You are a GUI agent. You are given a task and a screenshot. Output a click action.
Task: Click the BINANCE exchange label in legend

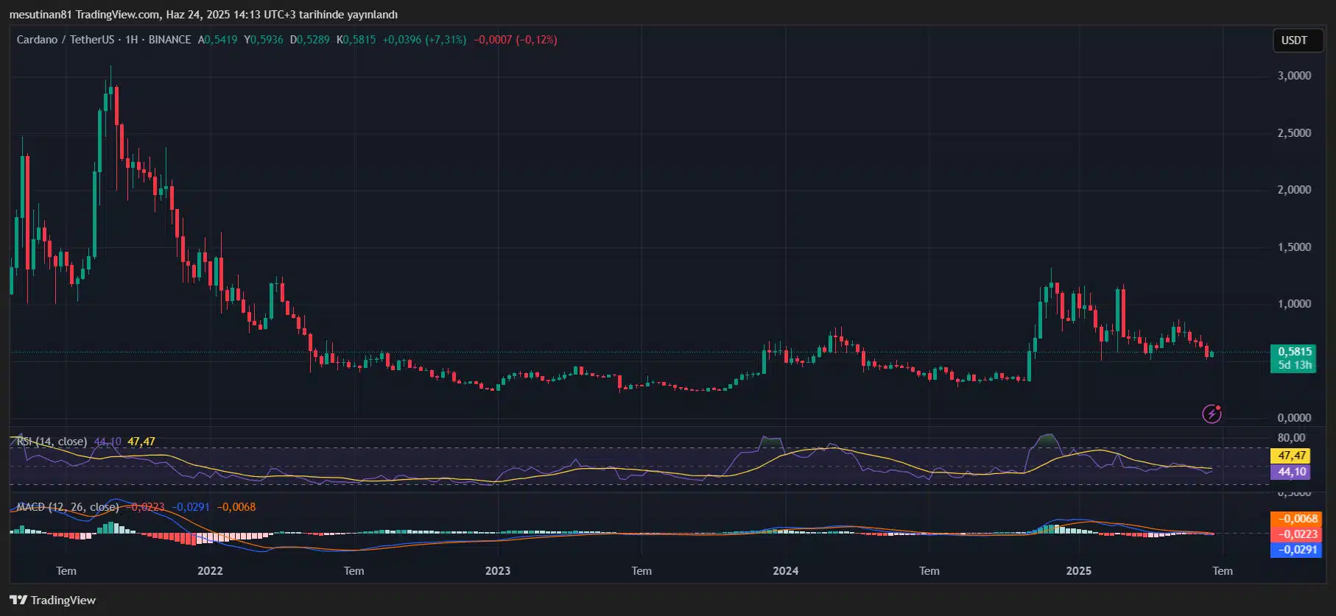(169, 40)
